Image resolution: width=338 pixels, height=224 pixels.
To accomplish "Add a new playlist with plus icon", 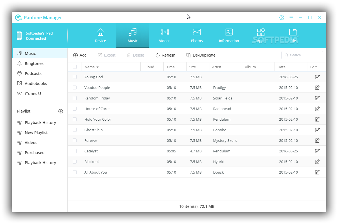I will 61,111.
